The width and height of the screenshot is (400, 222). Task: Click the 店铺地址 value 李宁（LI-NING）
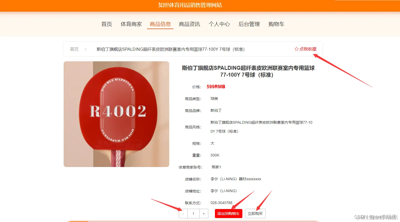tap(224, 191)
